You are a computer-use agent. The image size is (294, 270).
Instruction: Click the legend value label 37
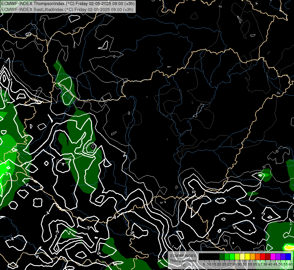click(x=260, y=264)
